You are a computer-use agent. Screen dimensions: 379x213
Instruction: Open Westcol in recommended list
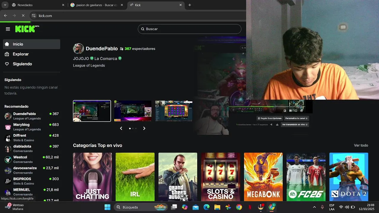coord(32,159)
